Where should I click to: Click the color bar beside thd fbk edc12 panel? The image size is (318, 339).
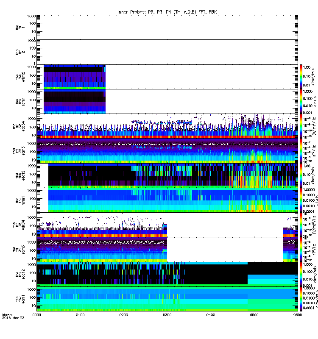pyautogui.click(x=301, y=175)
